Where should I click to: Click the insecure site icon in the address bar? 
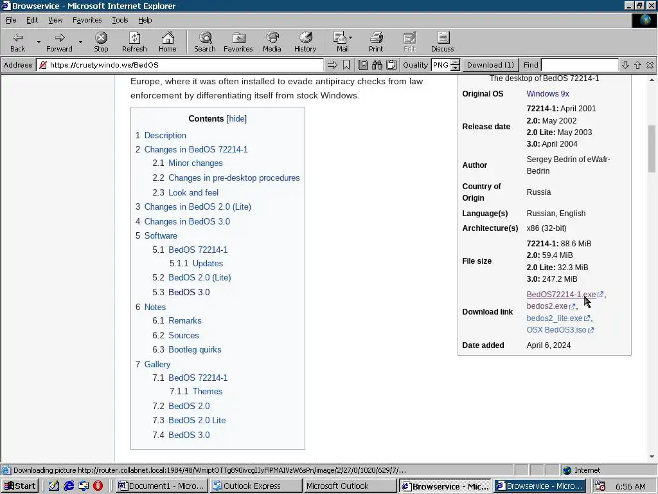point(43,65)
